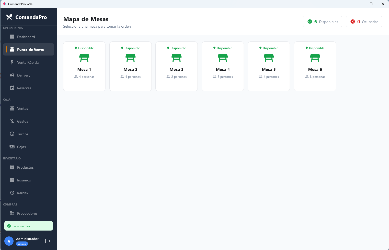This screenshot has width=389, height=250.
Task: Click the Turnos clock icon
Action: tap(12, 134)
